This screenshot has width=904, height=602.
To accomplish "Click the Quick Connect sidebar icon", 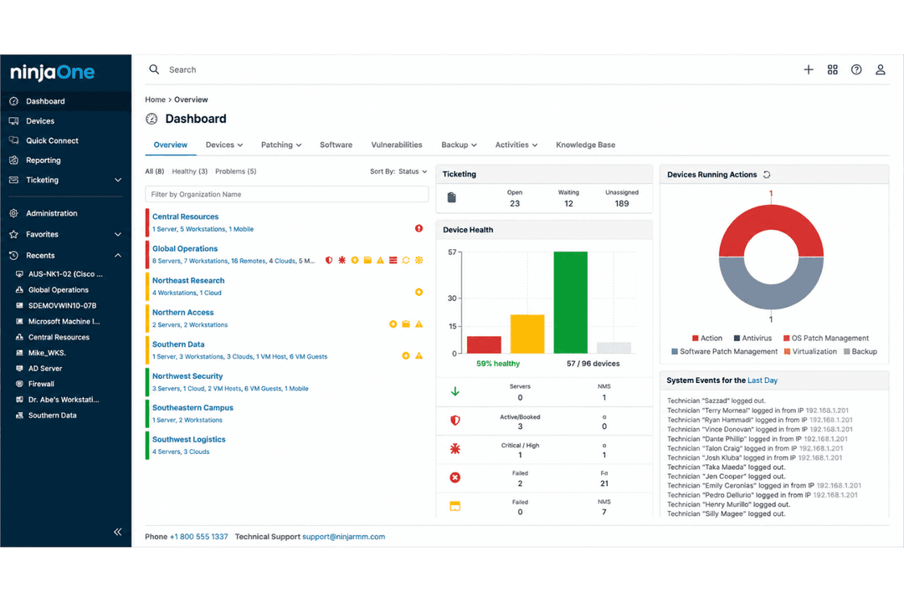I will pyautogui.click(x=14, y=140).
